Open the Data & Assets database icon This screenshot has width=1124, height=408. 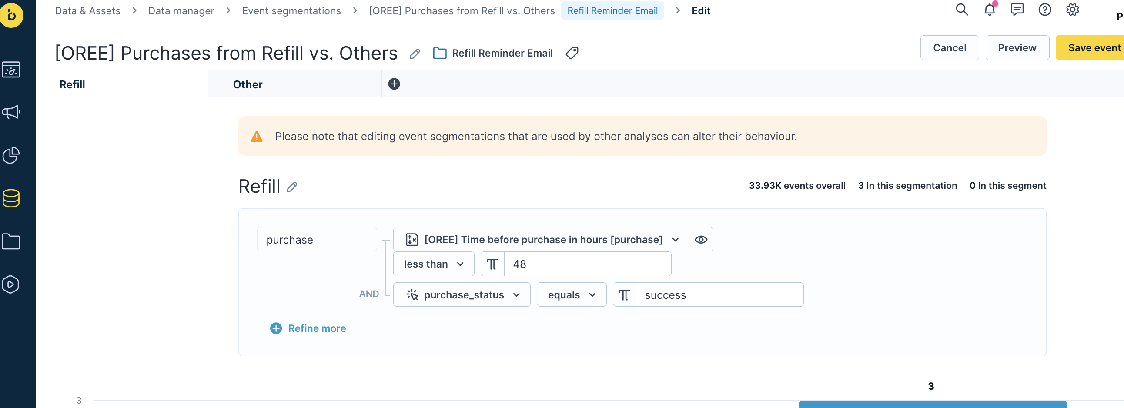11,198
